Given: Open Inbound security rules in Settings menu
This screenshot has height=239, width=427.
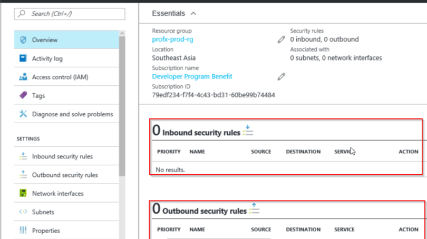Looking at the screenshot, I should click(x=62, y=156).
